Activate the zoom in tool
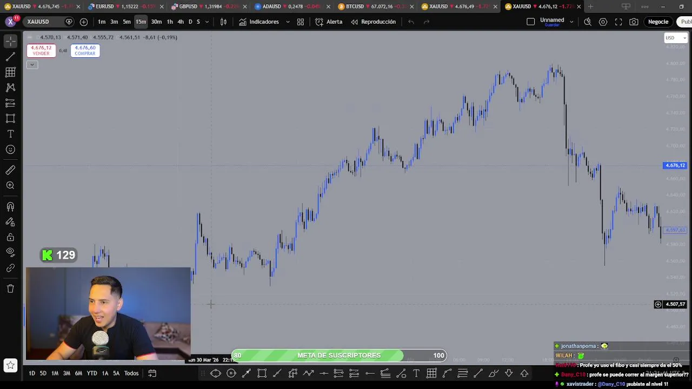The width and height of the screenshot is (692, 389). coord(10,185)
